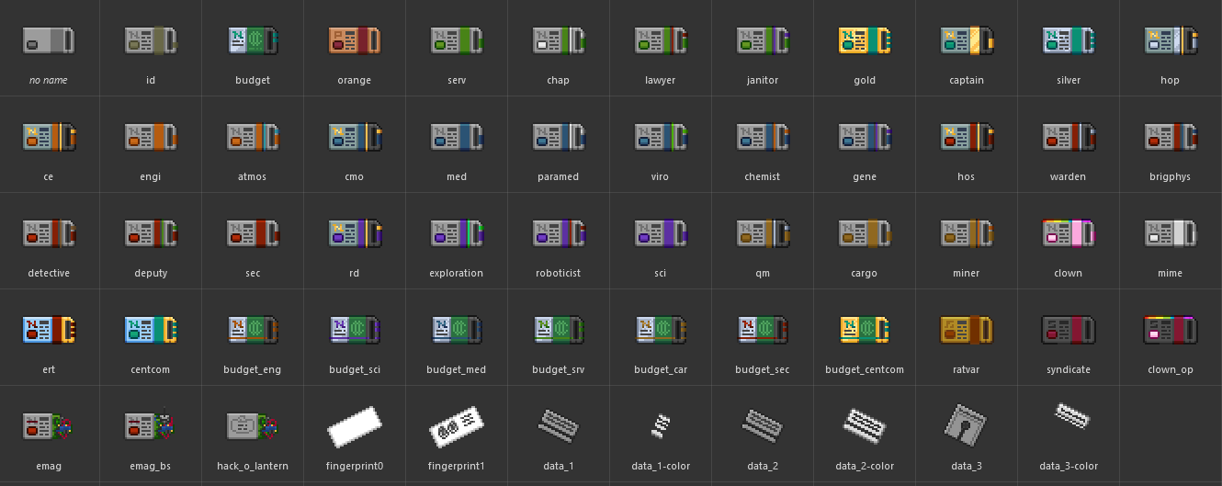Click the 'fingerprint1' card sprite
Viewport: 1222px width, 486px height.
click(457, 427)
